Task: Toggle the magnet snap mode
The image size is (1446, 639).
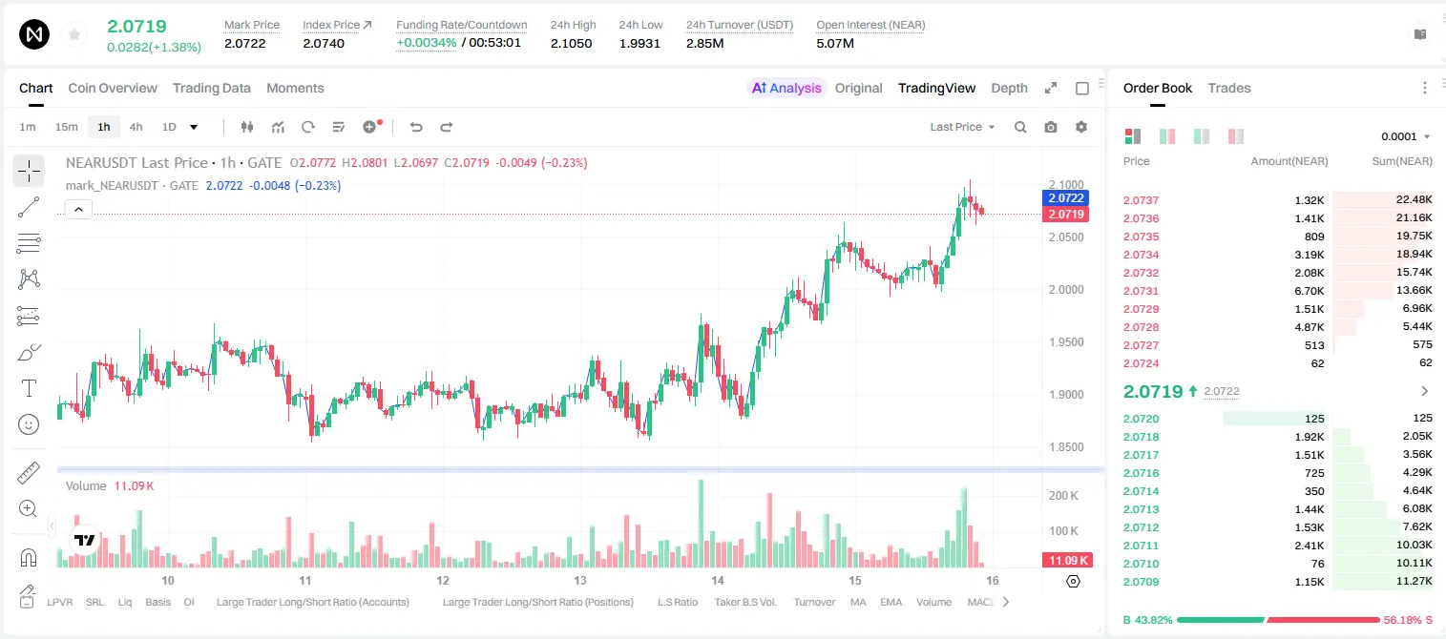Action: coord(29,557)
